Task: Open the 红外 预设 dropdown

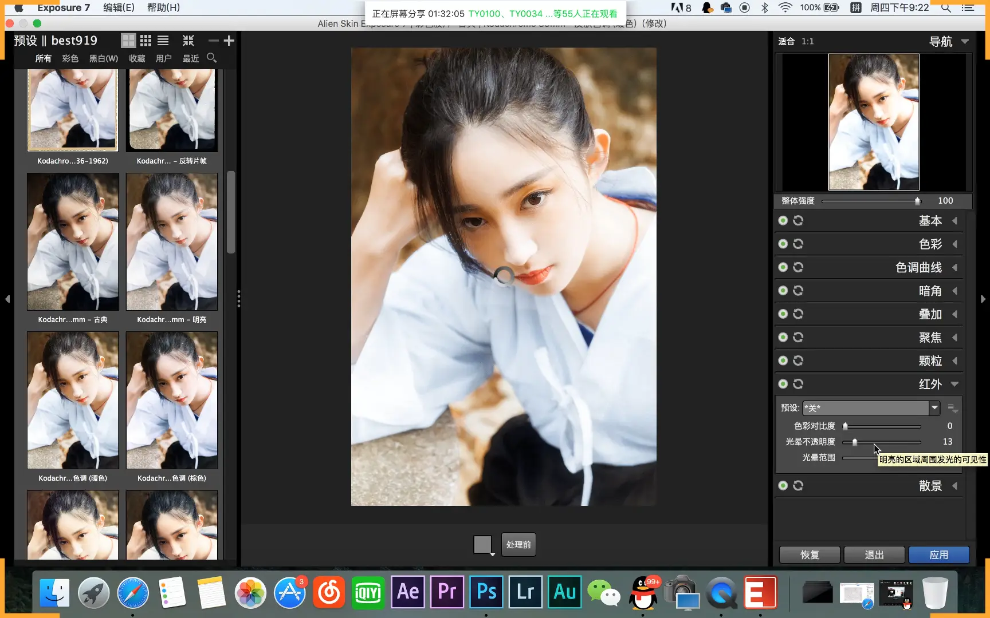Action: tap(934, 408)
